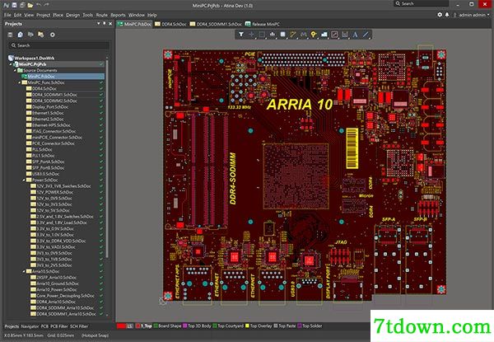Screen dimensions: 494x342
Task: Open the Projects panel options gear
Action: click(53, 35)
